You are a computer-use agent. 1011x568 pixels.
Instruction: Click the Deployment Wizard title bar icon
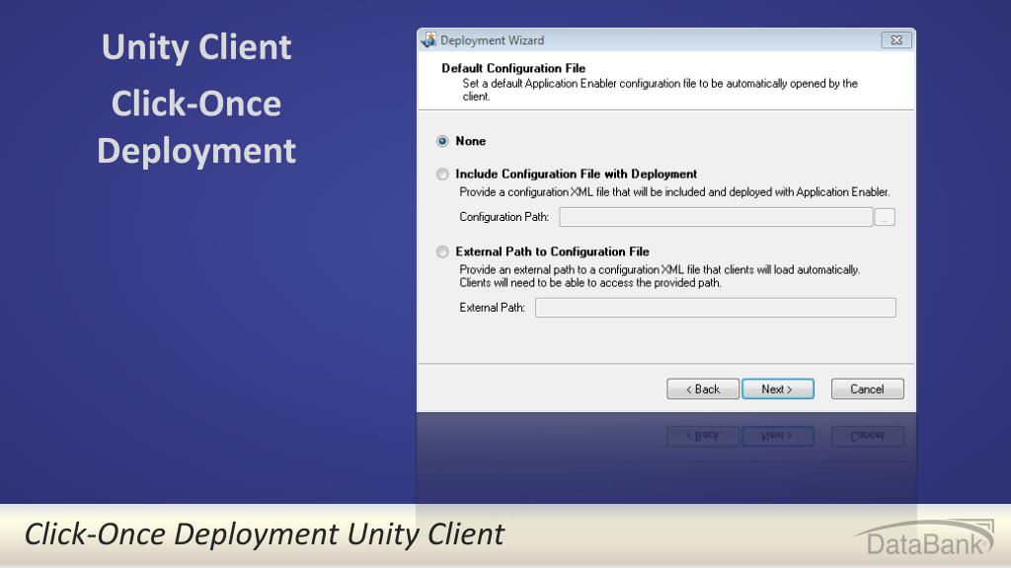tap(428, 39)
